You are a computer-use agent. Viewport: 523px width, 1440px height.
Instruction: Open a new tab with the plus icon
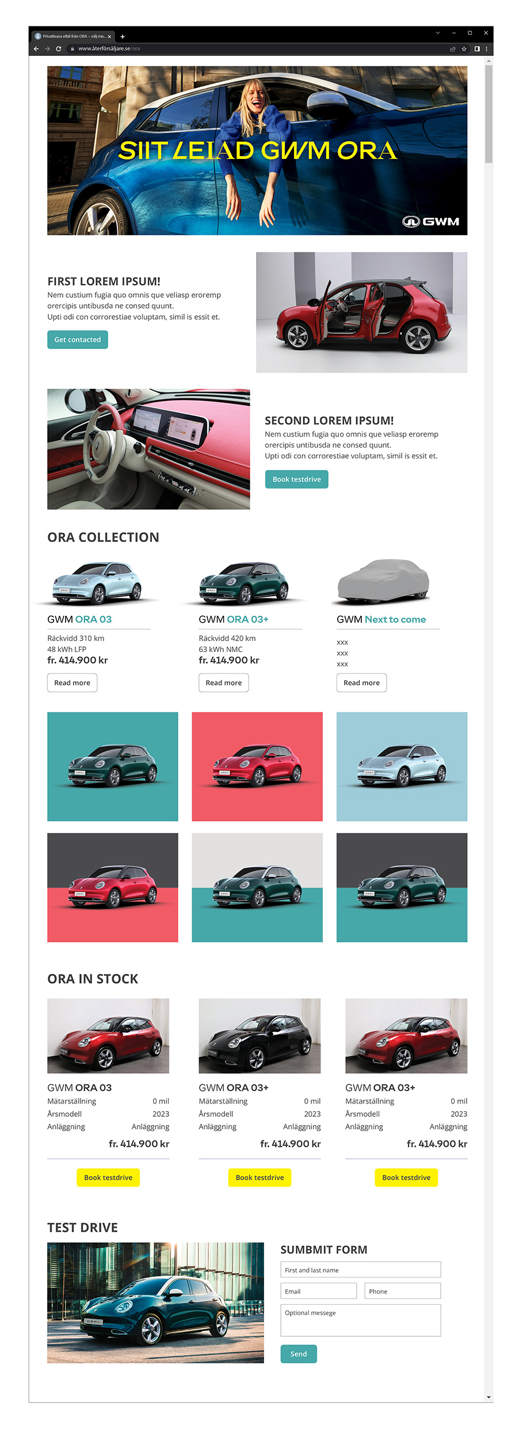[x=123, y=36]
